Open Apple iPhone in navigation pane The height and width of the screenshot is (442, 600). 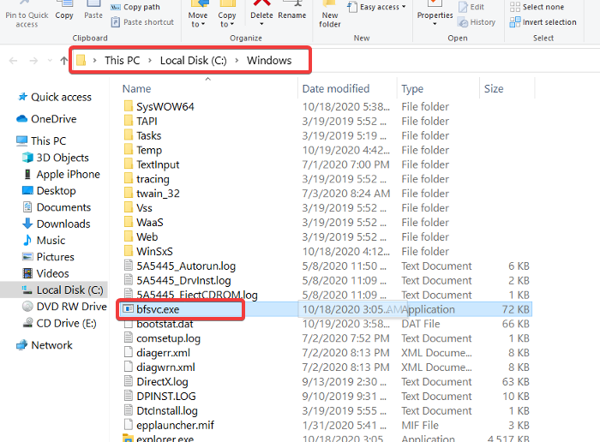coord(61,175)
